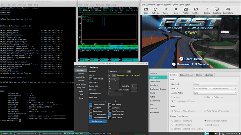Open the Adapter dropdown showing AMD Radeon RX 6600M
Screen dimensions: 241x135
point(215,88)
